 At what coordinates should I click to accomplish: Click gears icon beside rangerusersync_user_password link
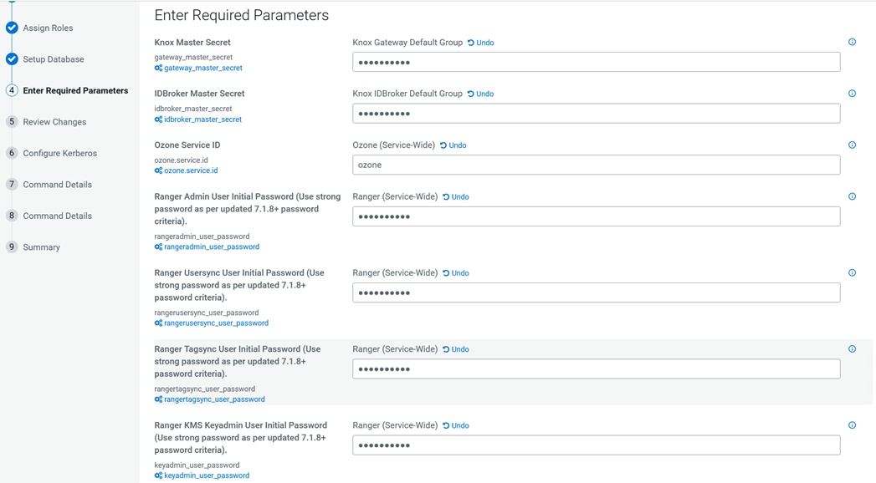[x=158, y=323]
